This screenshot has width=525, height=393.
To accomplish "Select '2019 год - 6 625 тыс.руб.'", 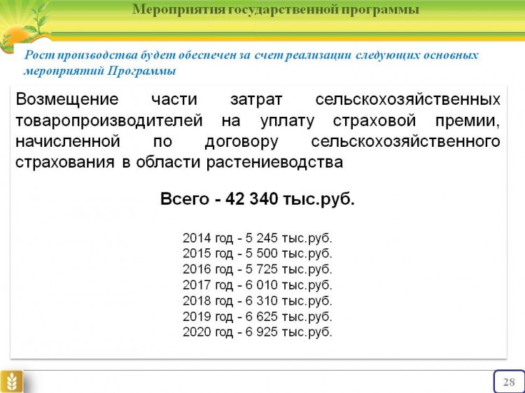I will (257, 316).
